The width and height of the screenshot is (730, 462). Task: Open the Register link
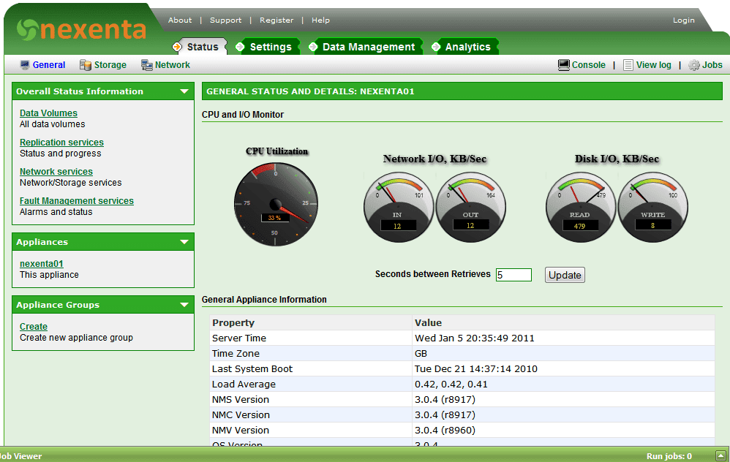point(276,20)
